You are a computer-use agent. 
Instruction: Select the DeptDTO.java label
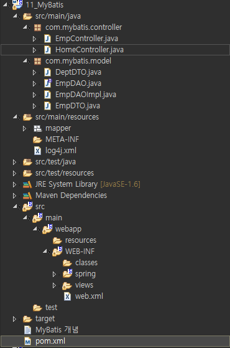pos(78,72)
